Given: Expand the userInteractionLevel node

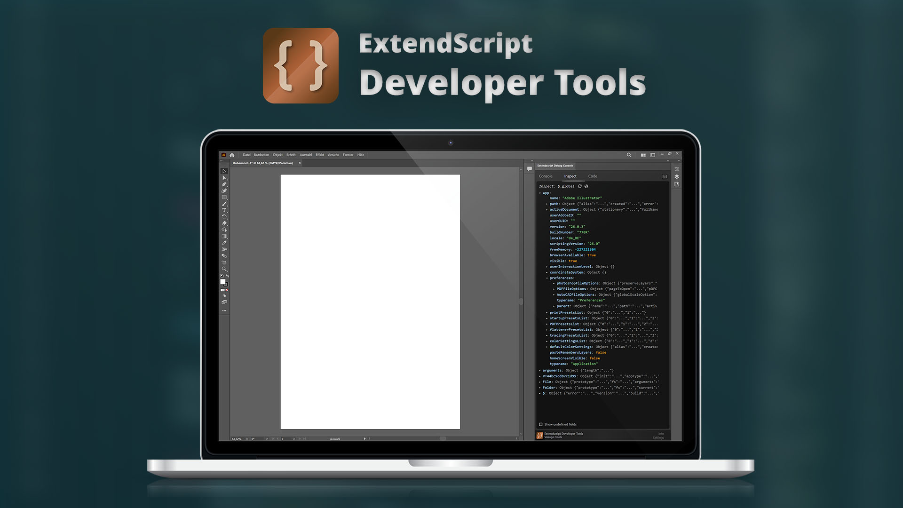Looking at the screenshot, I should click(x=547, y=267).
